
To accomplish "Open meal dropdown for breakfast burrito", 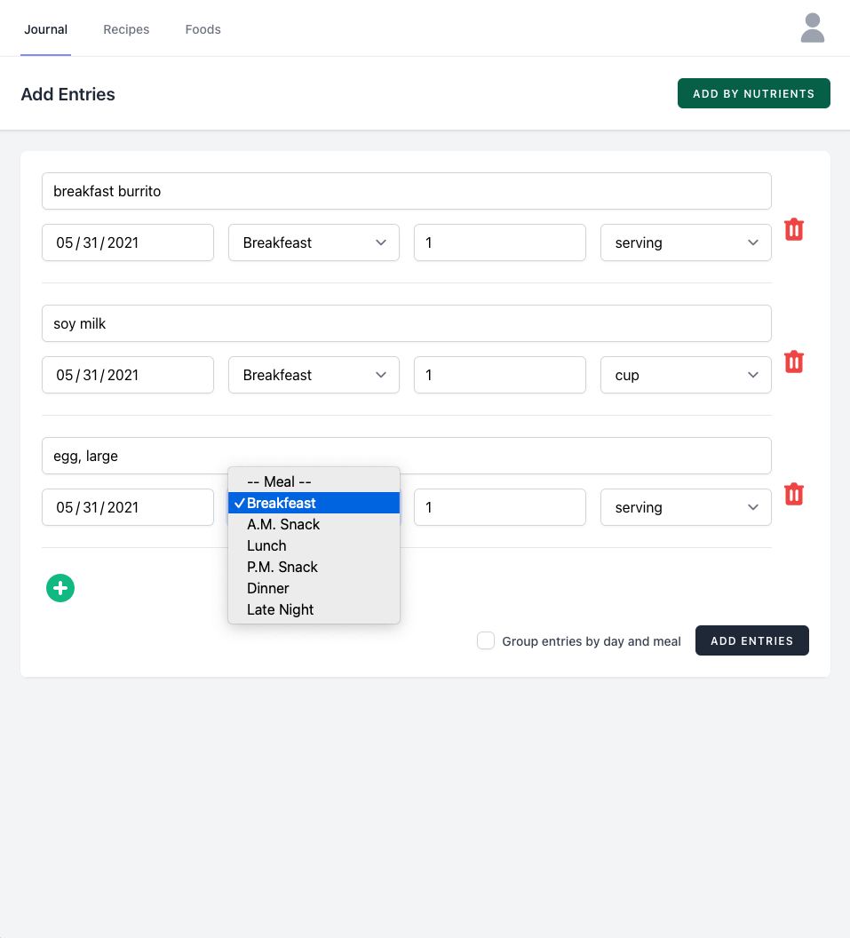I will pos(314,242).
